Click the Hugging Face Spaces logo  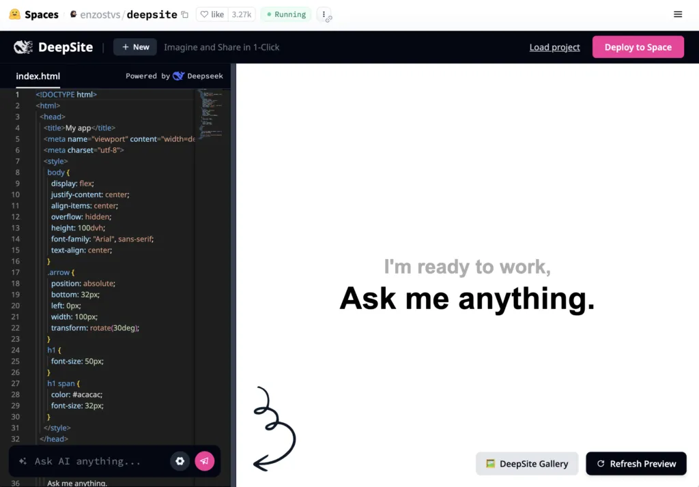15,14
